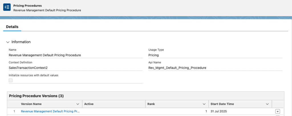Select the row number cell of first version
This screenshot has width=292, height=116.
[x=14, y=111]
